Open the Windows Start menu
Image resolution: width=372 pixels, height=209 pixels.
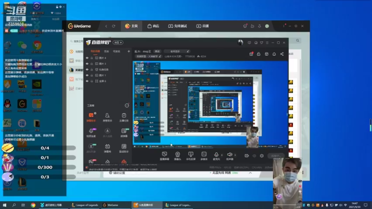[x=5, y=205]
